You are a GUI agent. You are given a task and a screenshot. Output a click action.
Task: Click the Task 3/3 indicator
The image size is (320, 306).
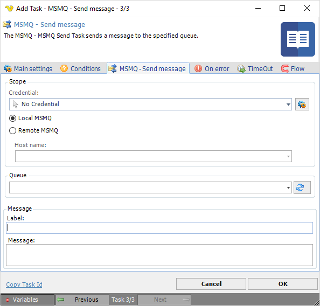pos(123,300)
